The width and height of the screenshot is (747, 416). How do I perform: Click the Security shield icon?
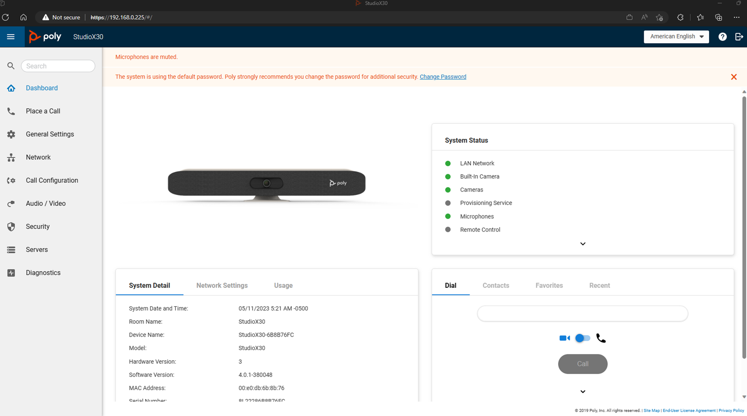tap(11, 226)
